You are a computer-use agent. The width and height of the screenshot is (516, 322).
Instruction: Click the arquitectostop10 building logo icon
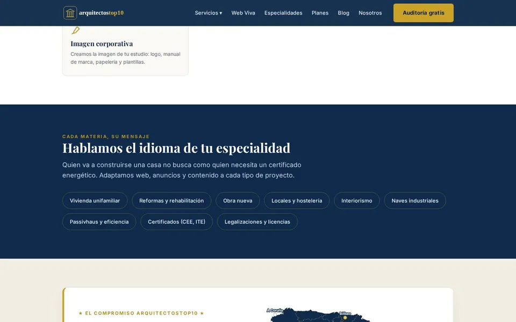click(70, 13)
